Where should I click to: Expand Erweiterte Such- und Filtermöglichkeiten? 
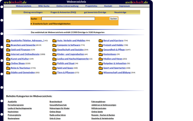(51, 24)
